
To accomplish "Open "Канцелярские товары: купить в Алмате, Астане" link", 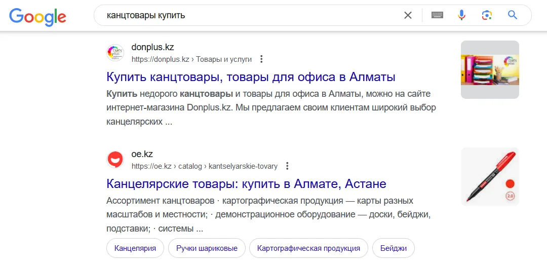I will (x=246, y=183).
